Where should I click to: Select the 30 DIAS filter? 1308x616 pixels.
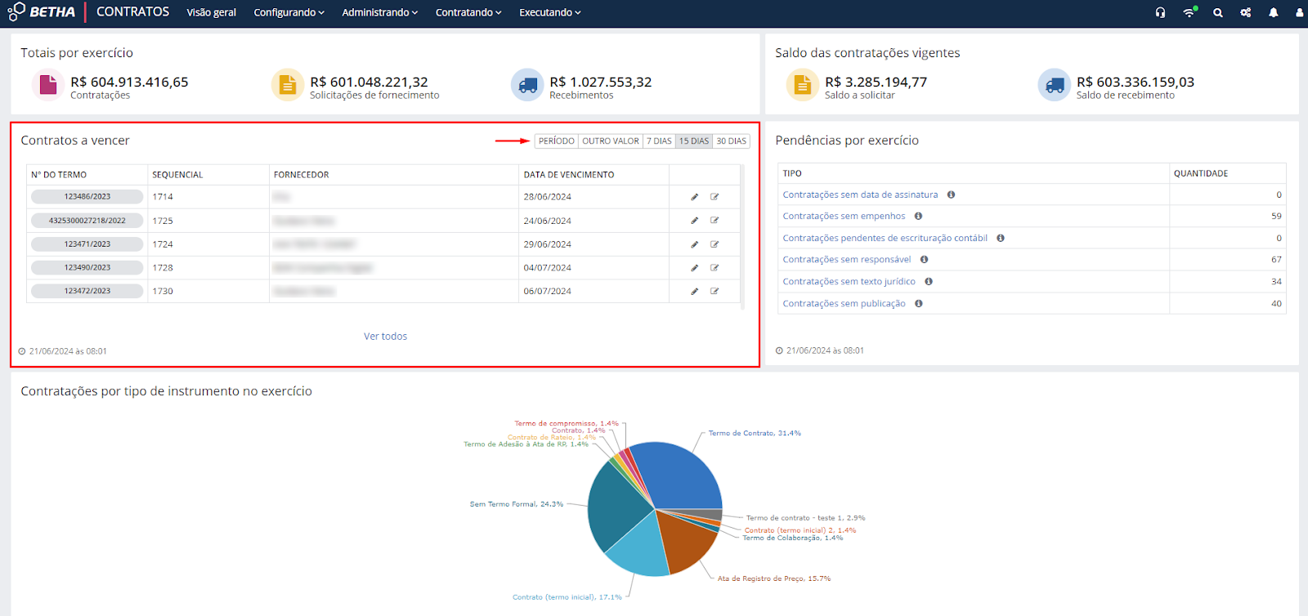(x=732, y=141)
